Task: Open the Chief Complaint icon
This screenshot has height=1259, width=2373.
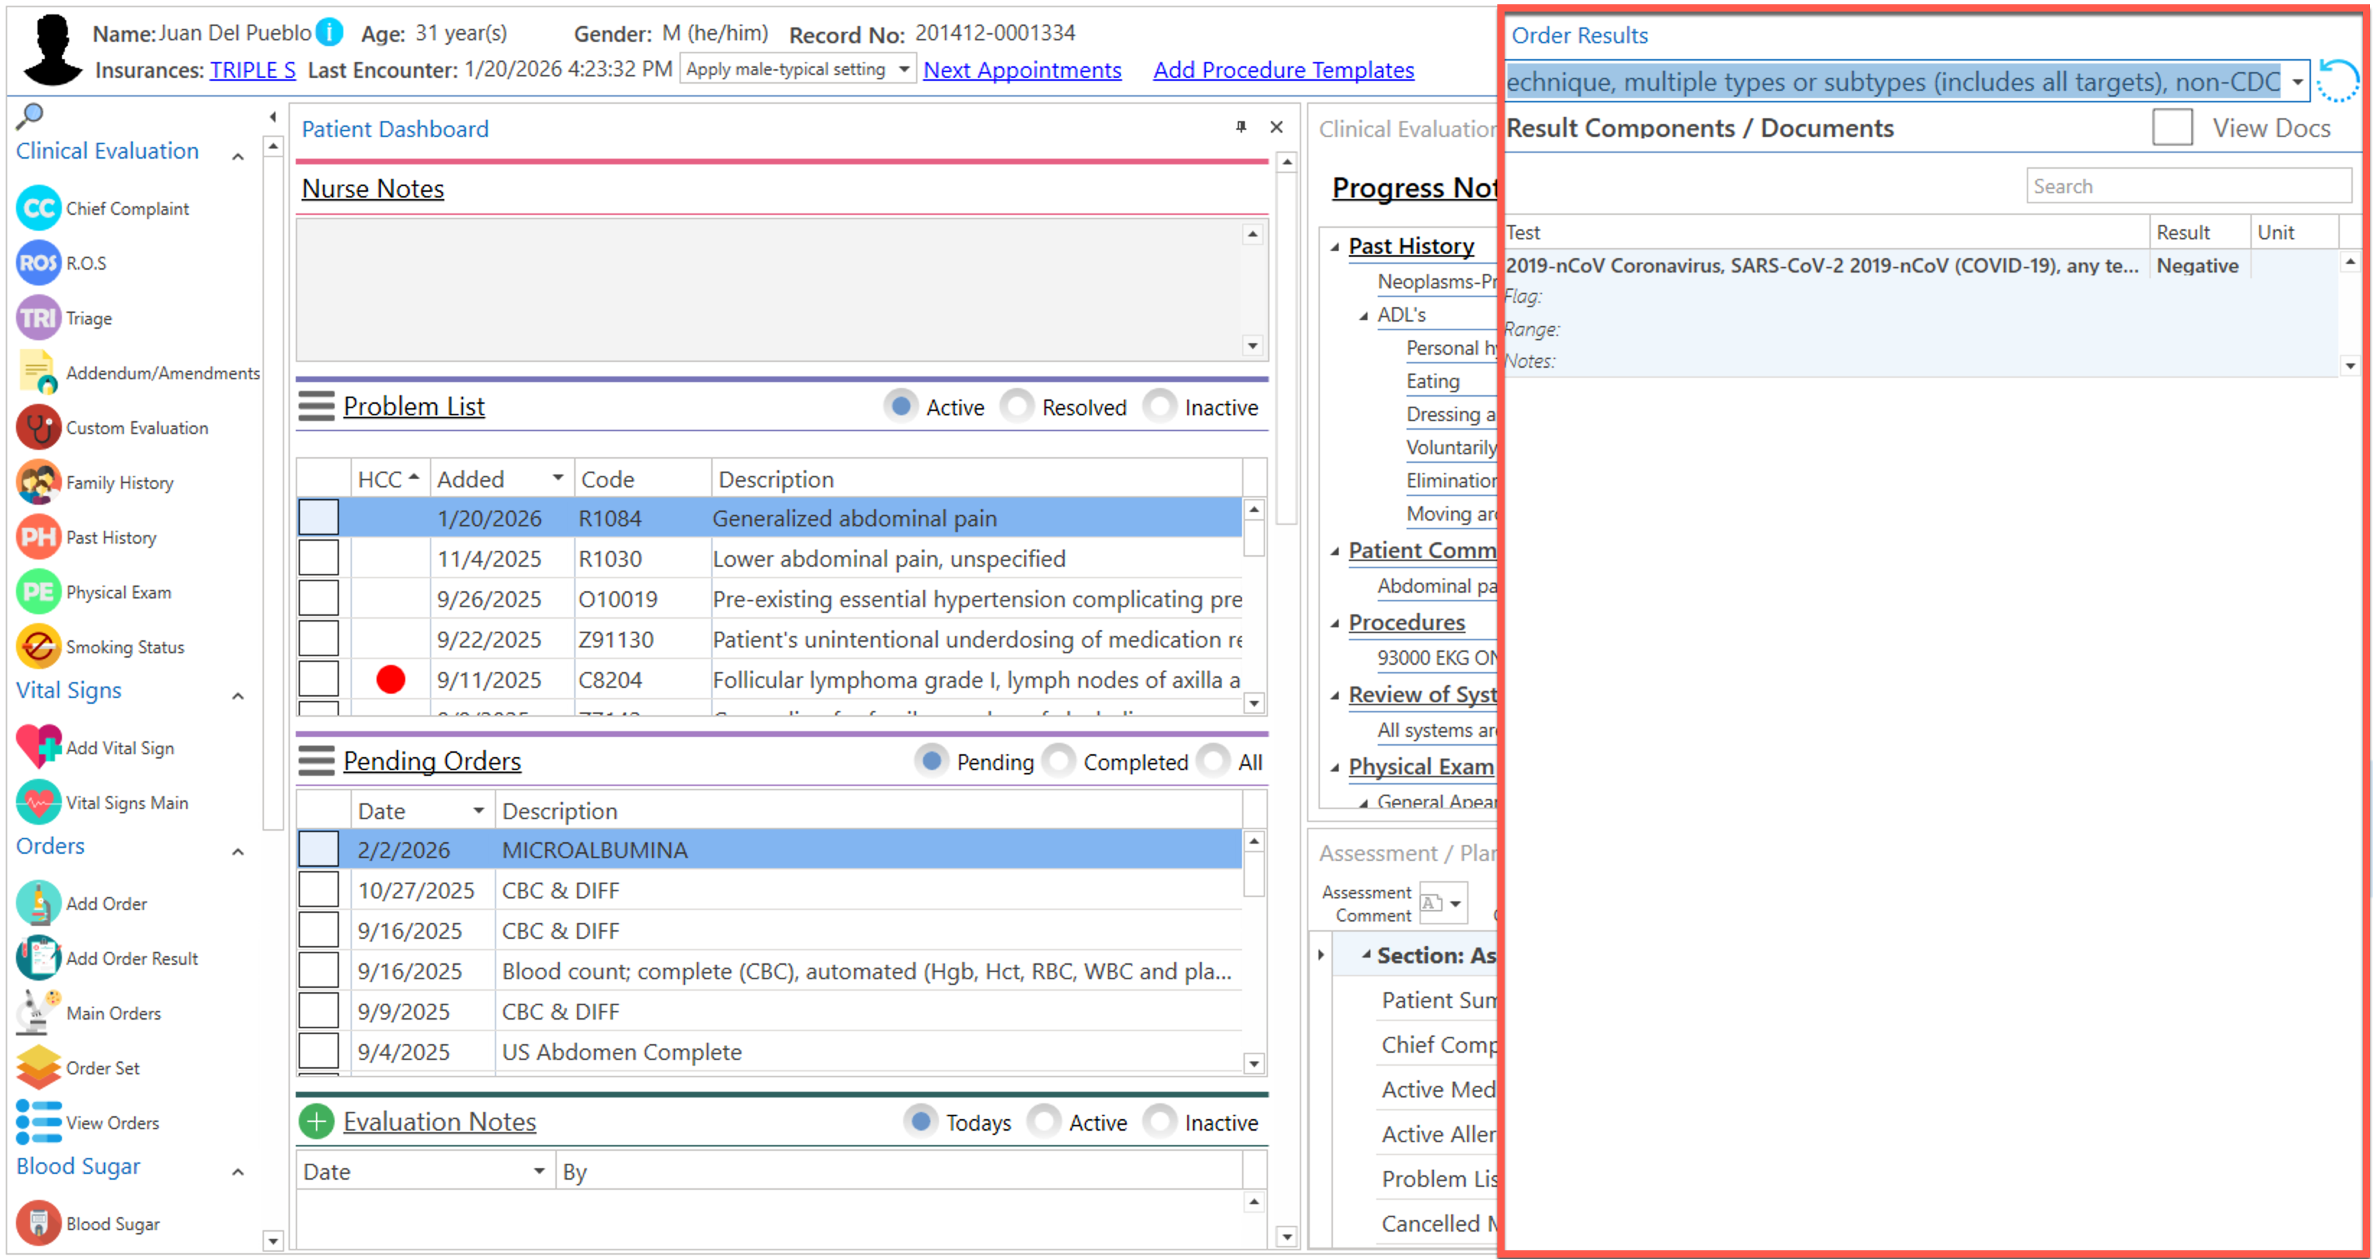Action: tap(38, 208)
